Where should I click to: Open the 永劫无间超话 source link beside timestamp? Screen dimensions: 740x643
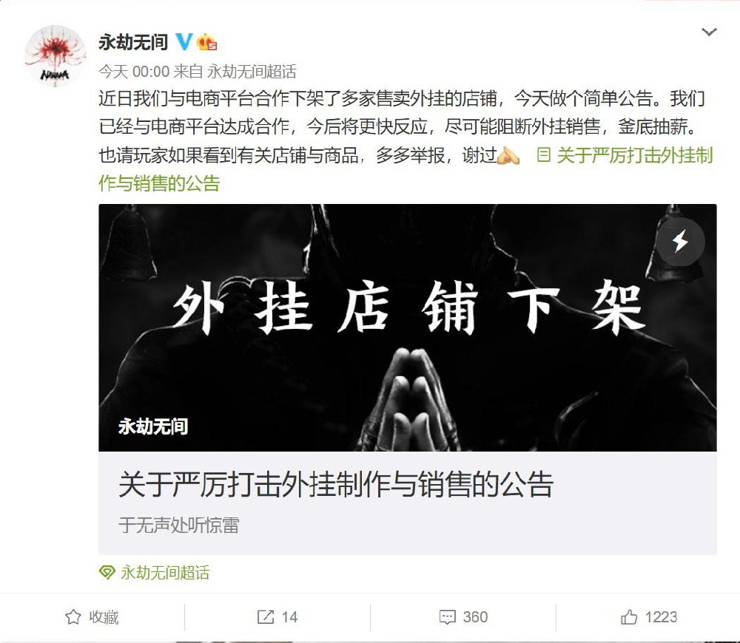coord(252,72)
